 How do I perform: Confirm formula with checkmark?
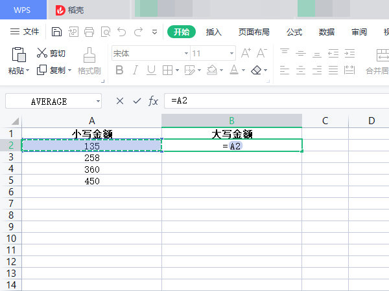tap(137, 101)
